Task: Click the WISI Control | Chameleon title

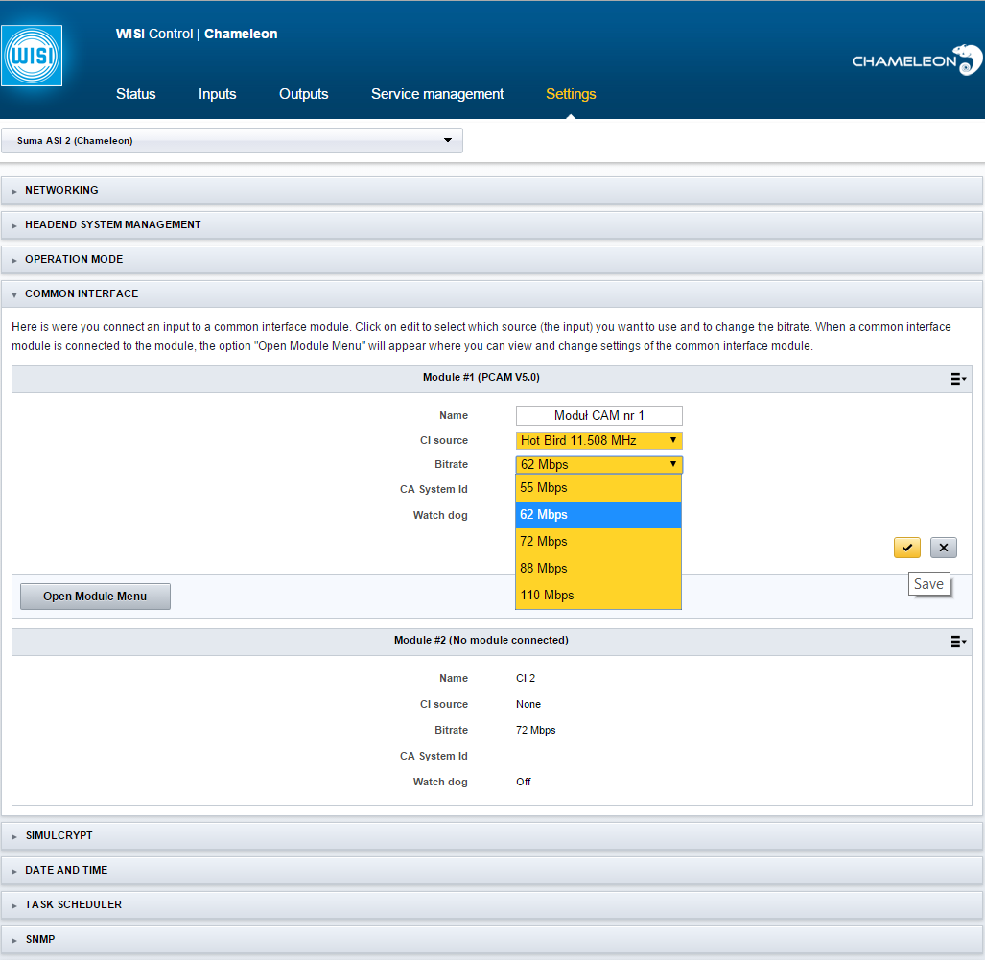Action: [197, 34]
